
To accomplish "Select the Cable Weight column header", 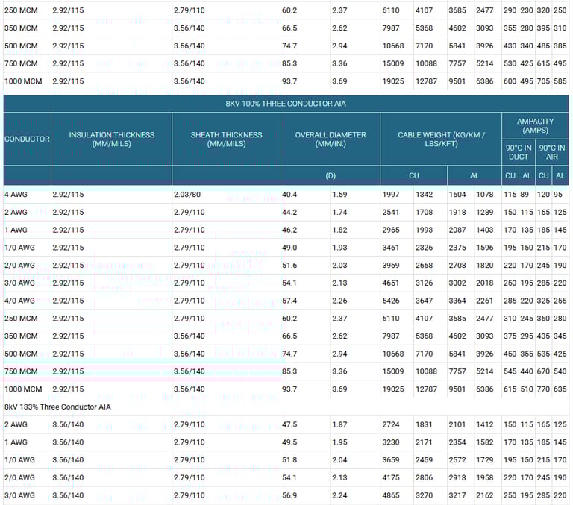I will (441, 139).
